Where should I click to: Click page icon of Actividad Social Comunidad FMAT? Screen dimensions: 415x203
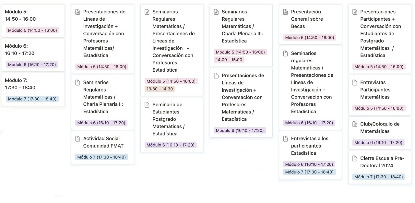77,139
